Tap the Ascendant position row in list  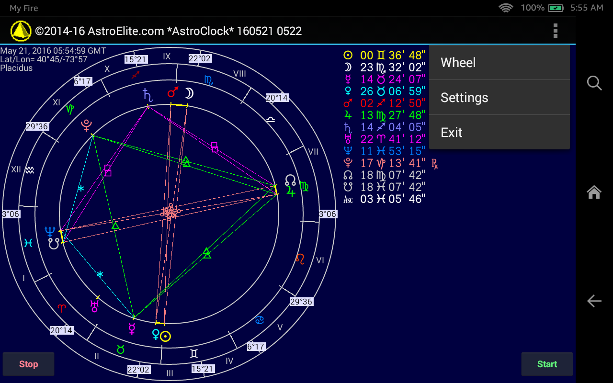[x=384, y=199]
